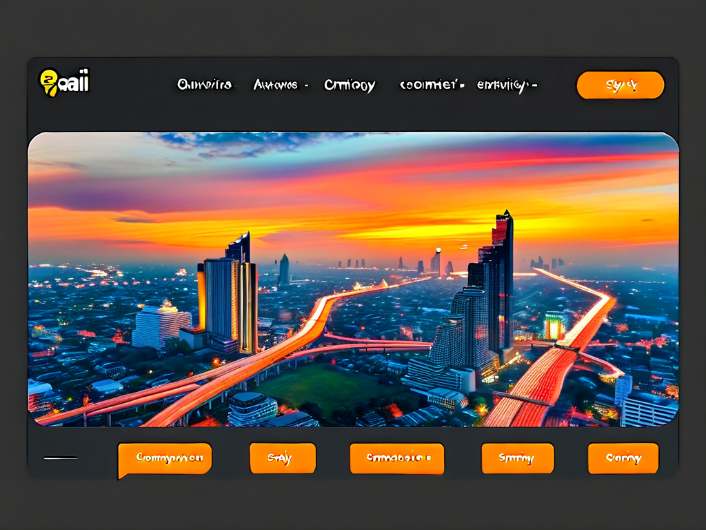
Task: Open the "envkvilicy" dropdown in the header
Action: (x=507, y=86)
